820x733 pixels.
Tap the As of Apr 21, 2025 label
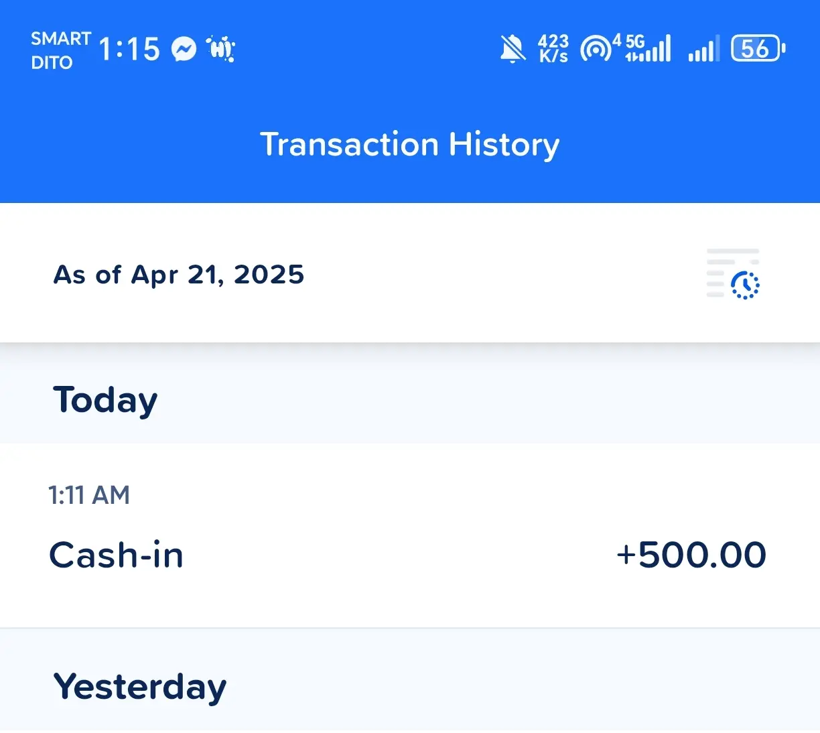pos(179,275)
